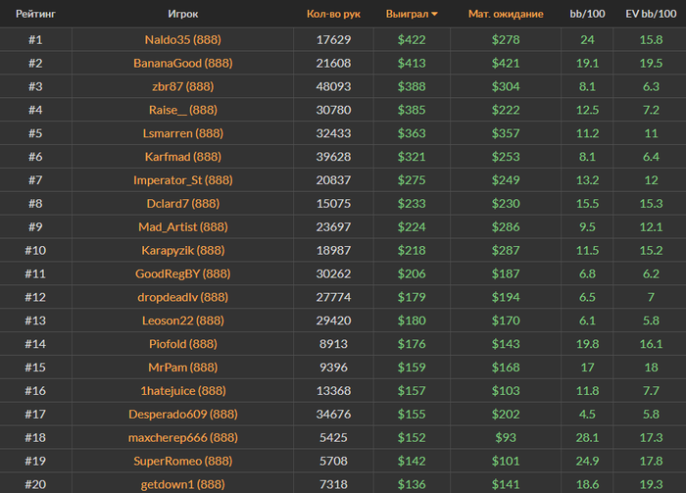Select EV bb/100 value 16.1
The image size is (686, 493).
pyautogui.click(x=651, y=344)
